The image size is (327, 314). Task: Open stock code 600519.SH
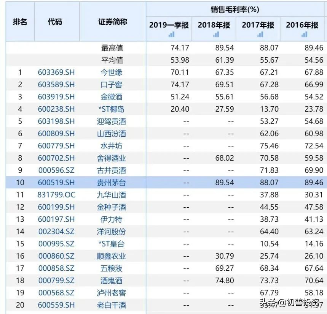point(57,182)
